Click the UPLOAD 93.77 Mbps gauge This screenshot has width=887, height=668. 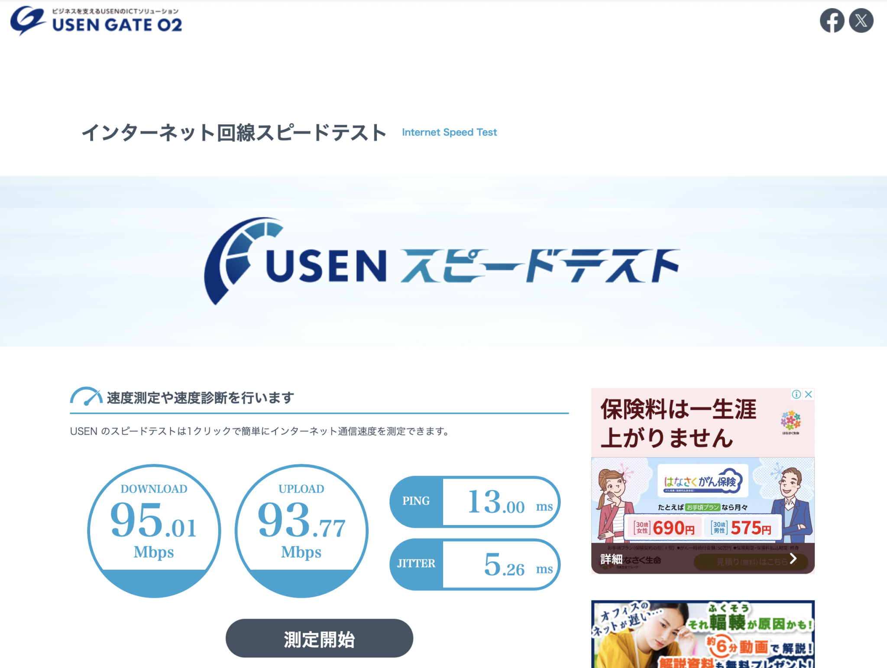coord(301,531)
